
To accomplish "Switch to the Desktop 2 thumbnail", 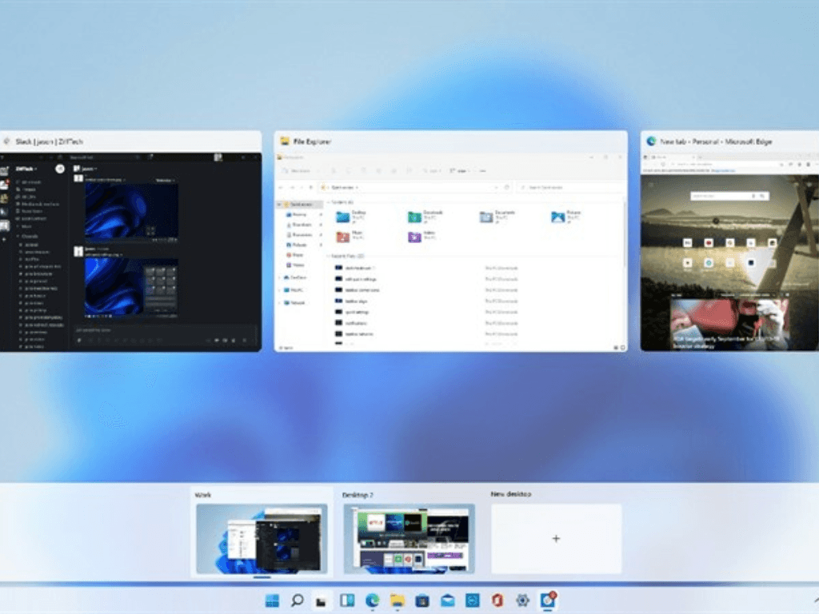I will pos(409,538).
